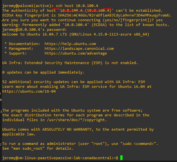
Task: Open the https://landscape.canonical.com link
Action: (79, 49)
